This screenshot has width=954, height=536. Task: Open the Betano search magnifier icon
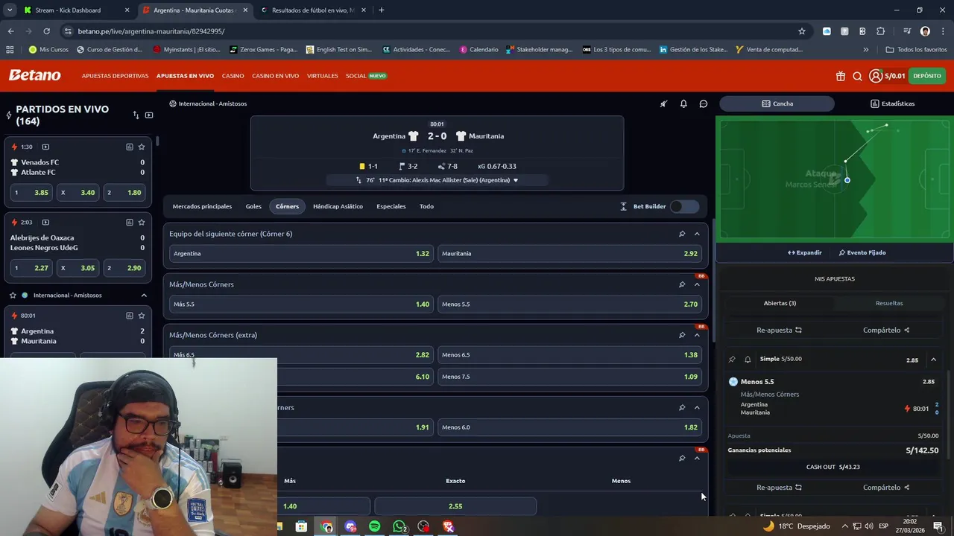(857, 76)
